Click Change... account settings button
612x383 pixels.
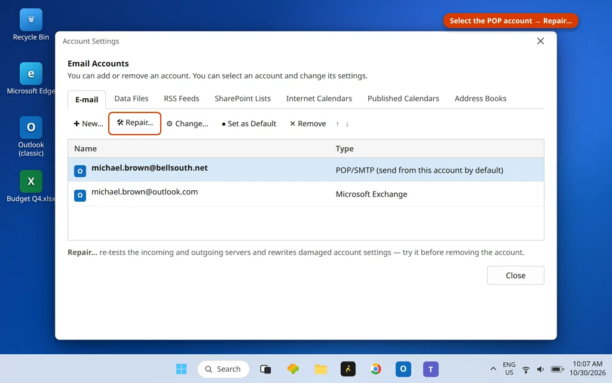(x=187, y=123)
